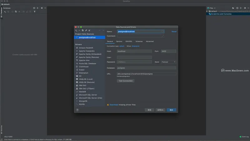Screen dimensions: 250x141
Task: Click the locate target icon in the Database panel header
Action: coord(34,8)
